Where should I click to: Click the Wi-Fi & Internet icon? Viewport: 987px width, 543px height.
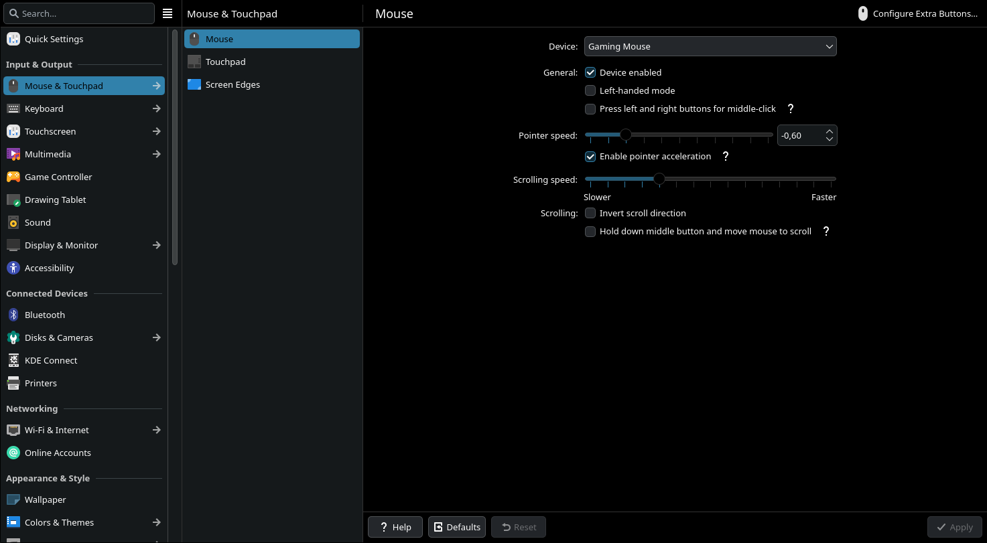tap(13, 430)
